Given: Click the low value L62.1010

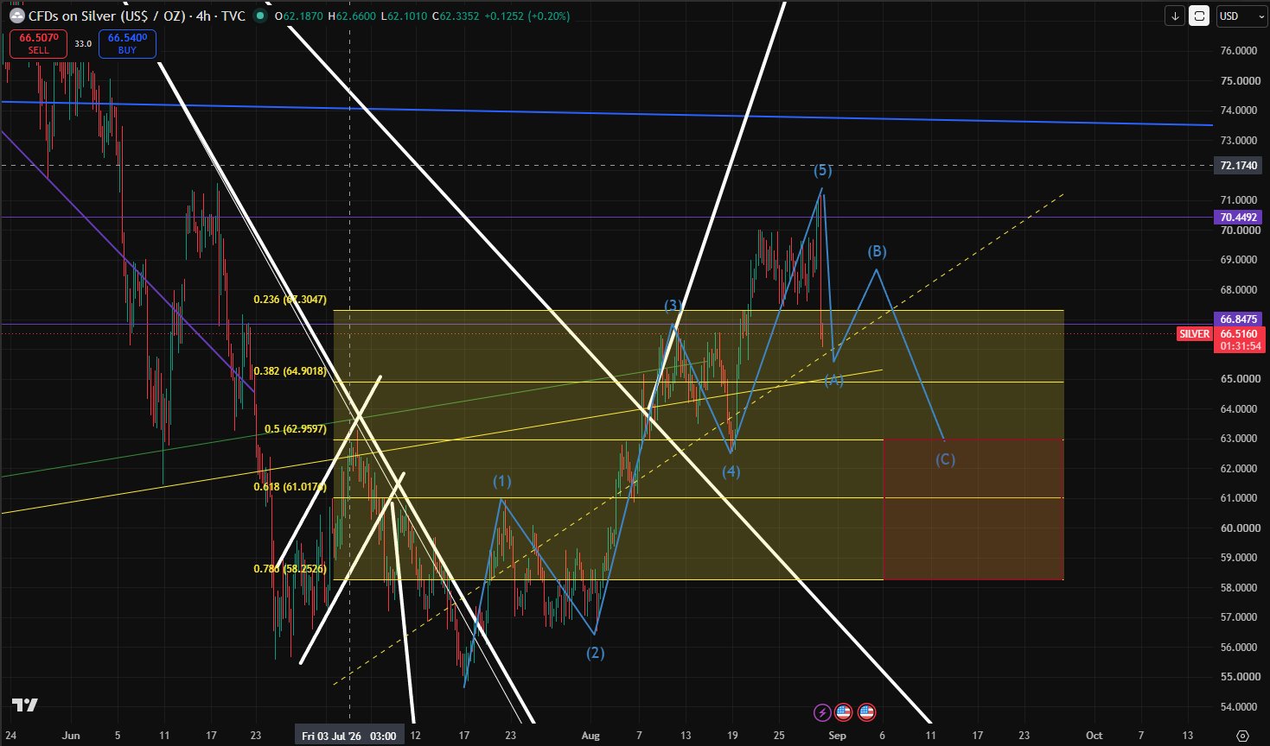Looking at the screenshot, I should (404, 16).
